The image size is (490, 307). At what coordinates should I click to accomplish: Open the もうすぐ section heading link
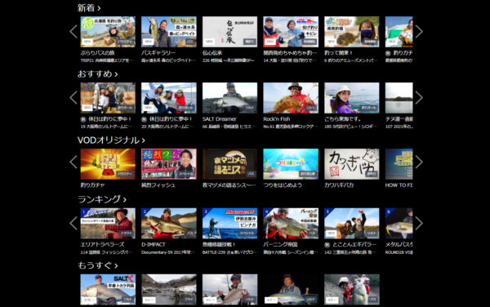click(98, 265)
